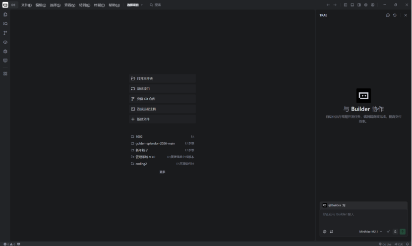This screenshot has height=246, width=412.
Task: Click the @ mention icon in chat
Action: pyautogui.click(x=325, y=232)
